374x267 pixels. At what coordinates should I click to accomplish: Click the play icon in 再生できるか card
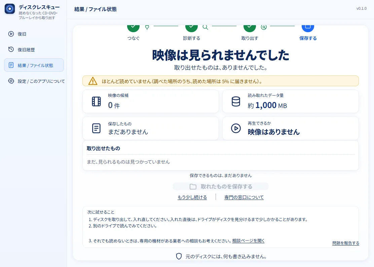coord(236,128)
